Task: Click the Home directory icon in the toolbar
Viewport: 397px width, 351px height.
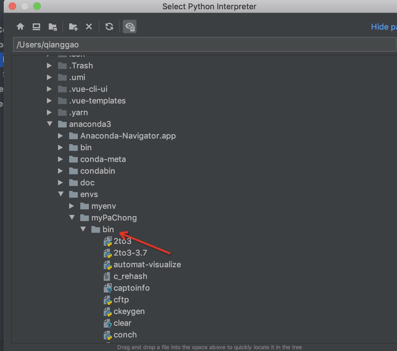Action: pyautogui.click(x=20, y=26)
